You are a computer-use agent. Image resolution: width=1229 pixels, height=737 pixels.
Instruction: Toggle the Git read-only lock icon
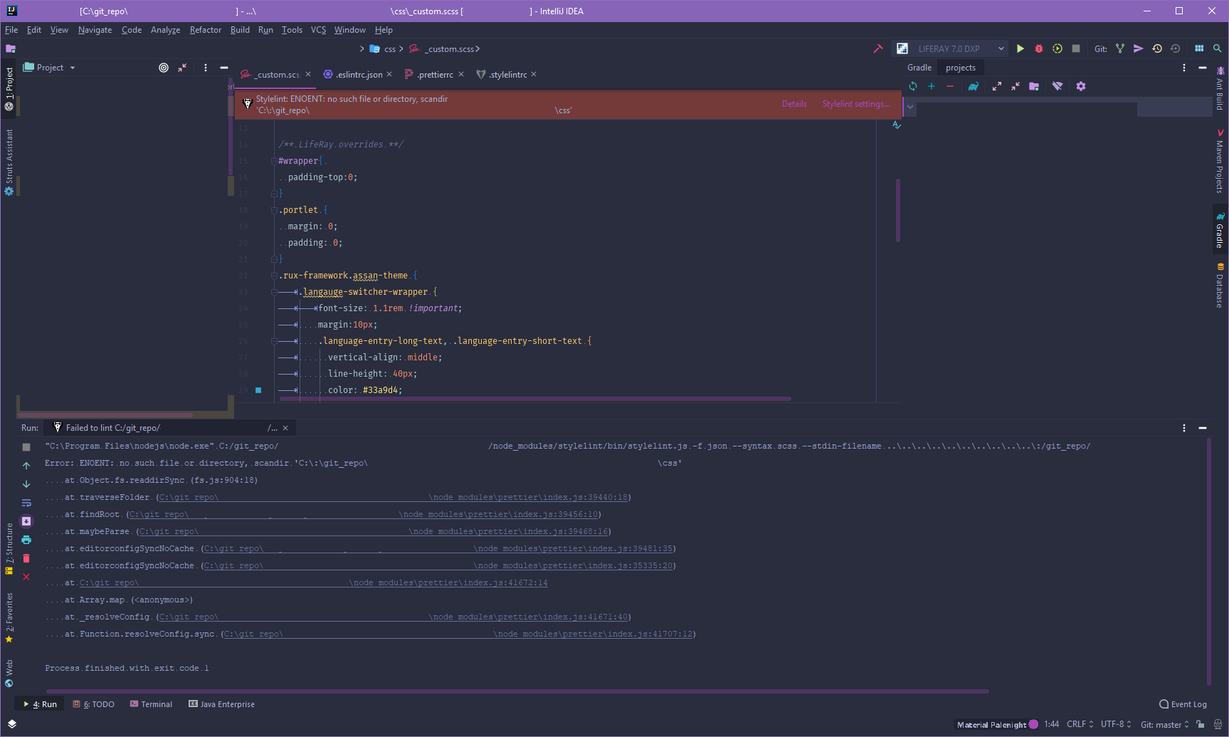point(1201,724)
